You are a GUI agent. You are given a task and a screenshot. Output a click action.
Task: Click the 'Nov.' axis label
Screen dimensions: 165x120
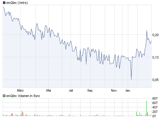coord(114,90)
